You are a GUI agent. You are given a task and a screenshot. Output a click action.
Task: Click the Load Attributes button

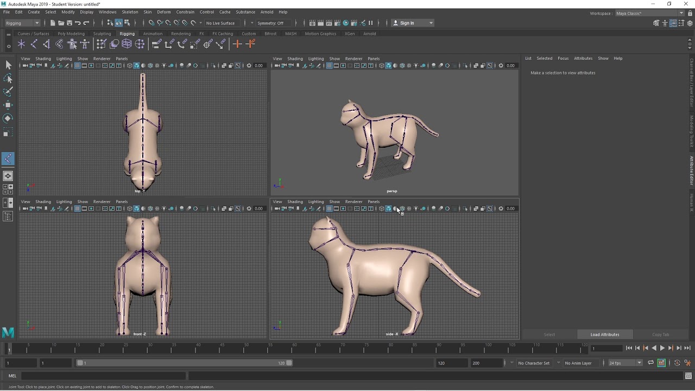605,335
